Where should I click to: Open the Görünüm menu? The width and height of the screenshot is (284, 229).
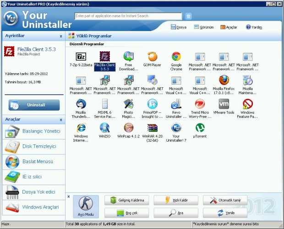pos(204,27)
